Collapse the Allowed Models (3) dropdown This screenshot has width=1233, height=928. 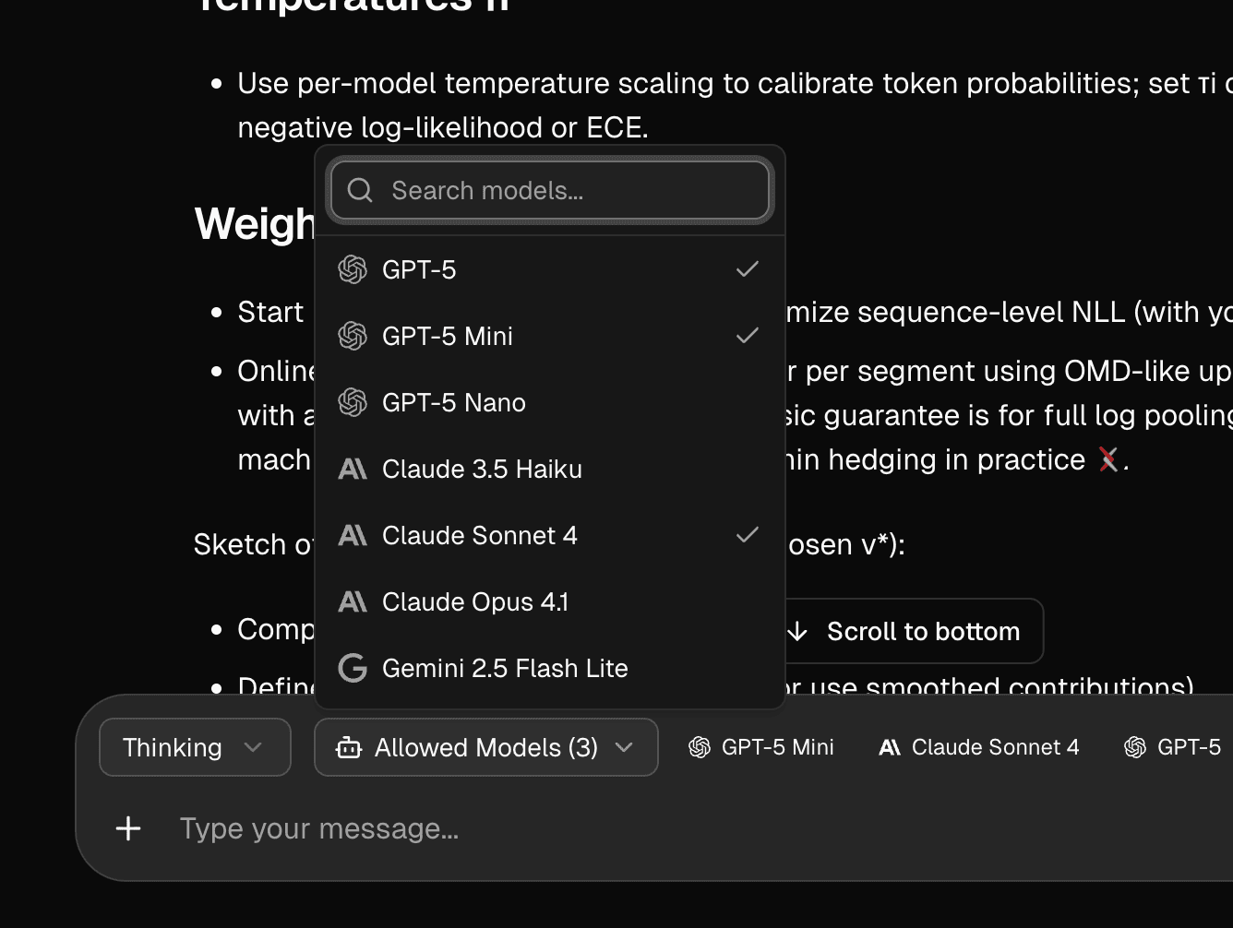pos(485,747)
